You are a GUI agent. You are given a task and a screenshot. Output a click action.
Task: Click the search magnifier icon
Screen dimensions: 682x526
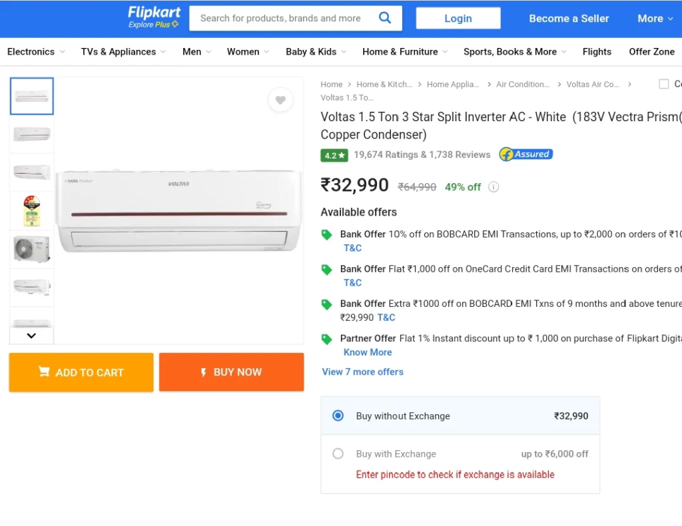pos(385,18)
